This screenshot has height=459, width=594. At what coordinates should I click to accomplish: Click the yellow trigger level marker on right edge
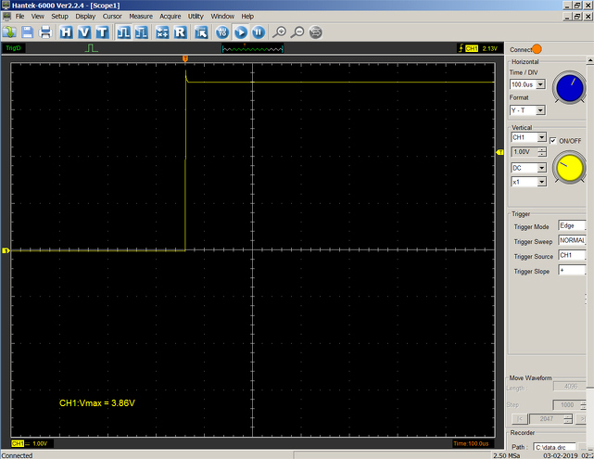coord(500,152)
